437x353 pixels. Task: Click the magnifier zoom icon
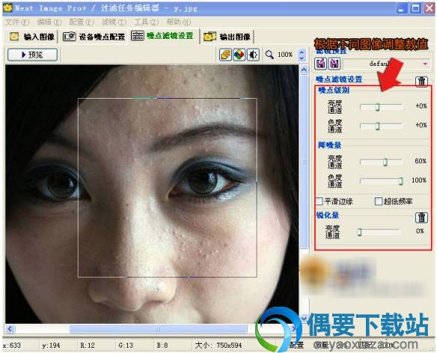[269, 55]
